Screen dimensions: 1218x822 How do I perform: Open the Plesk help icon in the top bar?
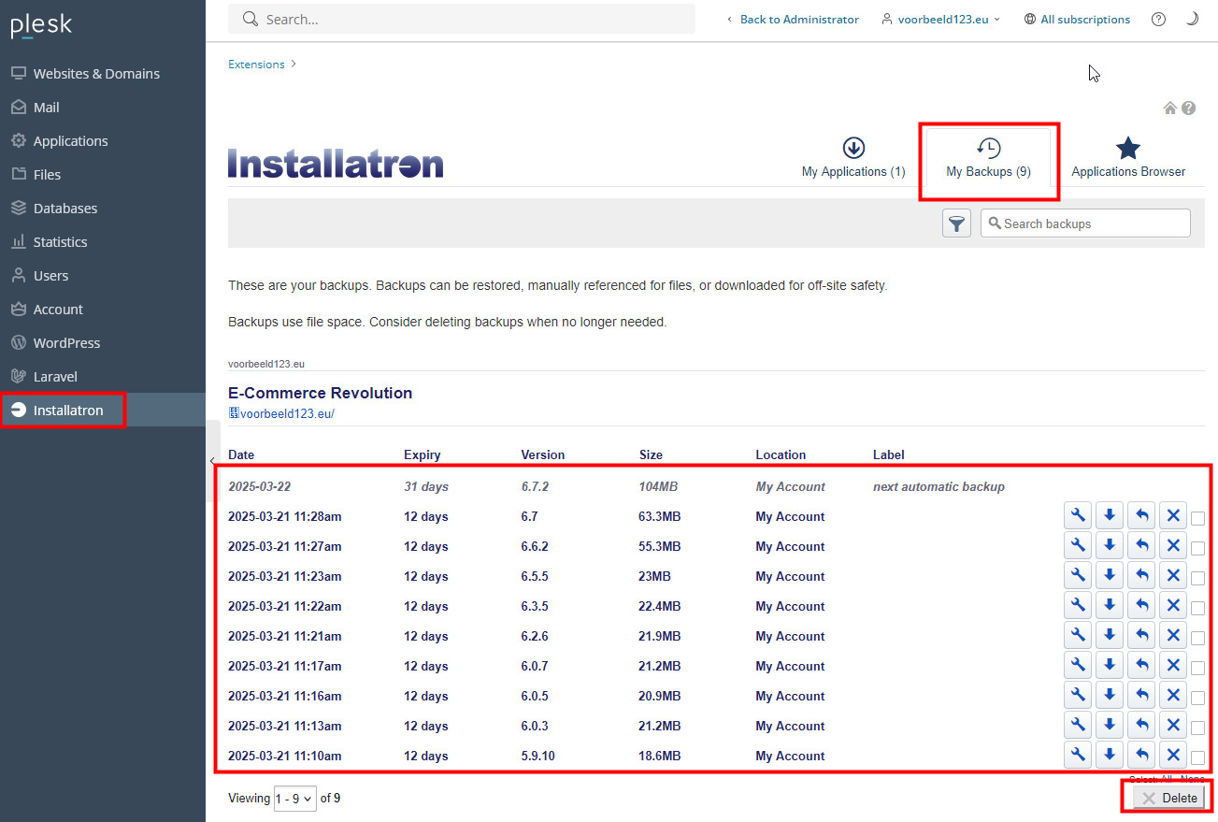(1158, 19)
